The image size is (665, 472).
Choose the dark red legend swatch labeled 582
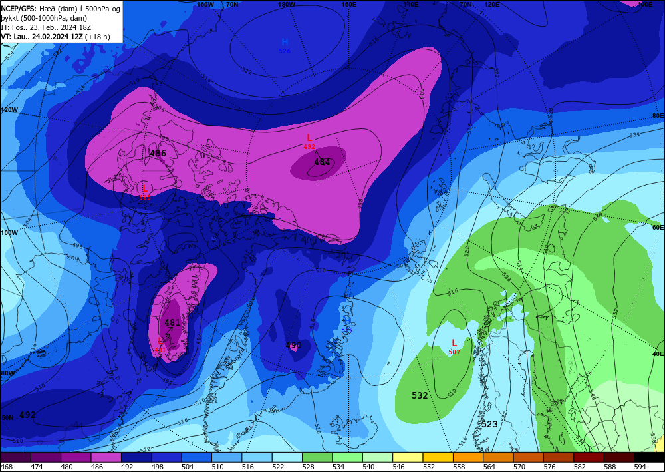coord(589,457)
